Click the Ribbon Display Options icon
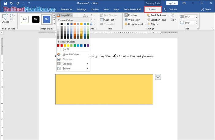Viewport: 215px width, 140px height. [184, 3]
